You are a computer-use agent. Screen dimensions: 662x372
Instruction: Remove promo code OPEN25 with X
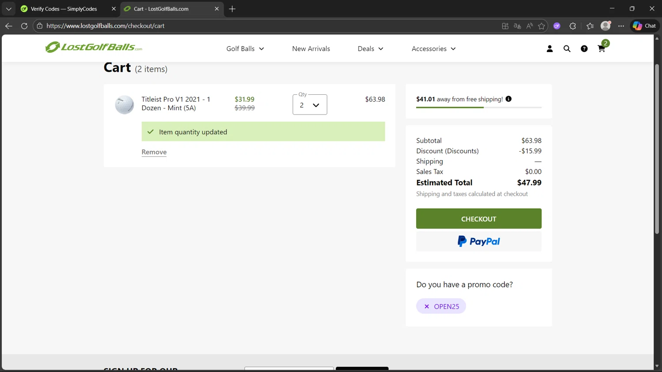[x=426, y=306]
